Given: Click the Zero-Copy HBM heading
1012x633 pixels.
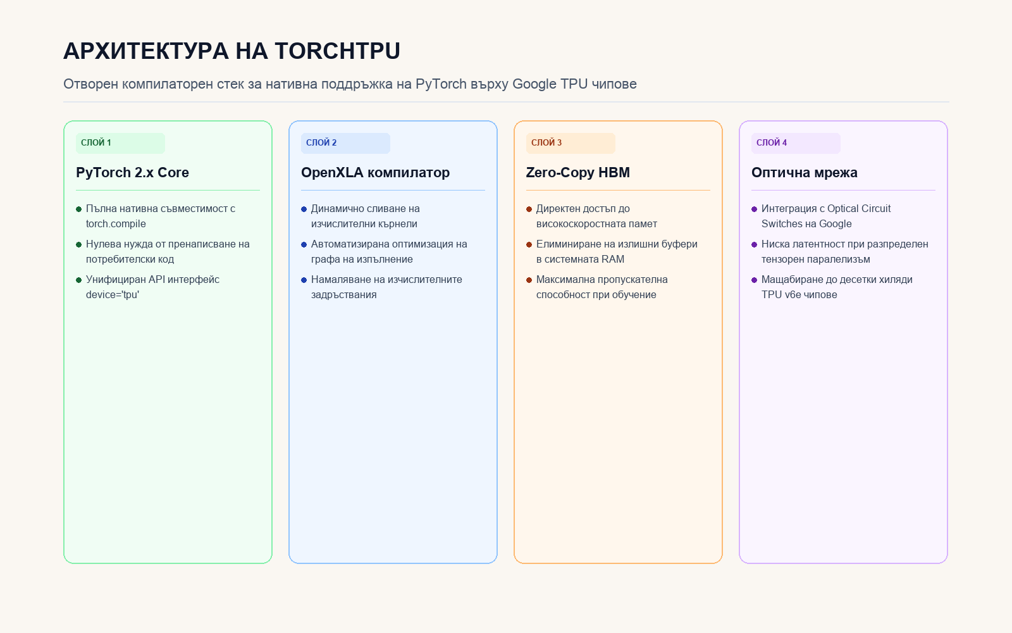Looking at the screenshot, I should tap(577, 172).
